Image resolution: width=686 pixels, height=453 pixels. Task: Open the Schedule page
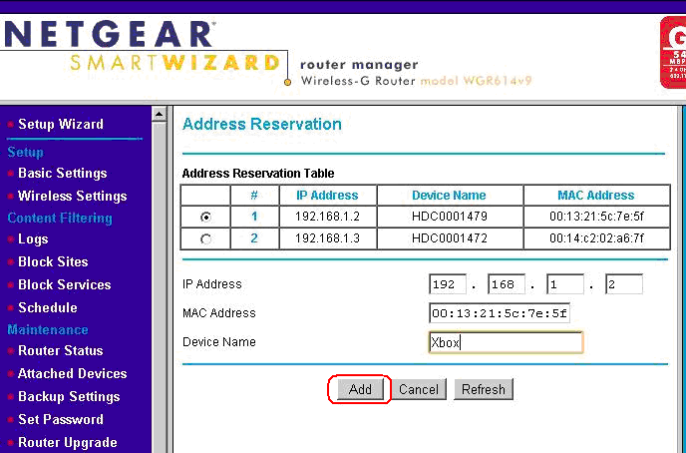(48, 307)
